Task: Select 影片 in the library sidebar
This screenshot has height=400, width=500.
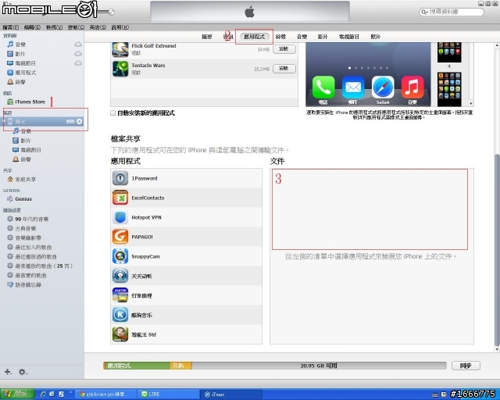Action: pos(20,54)
